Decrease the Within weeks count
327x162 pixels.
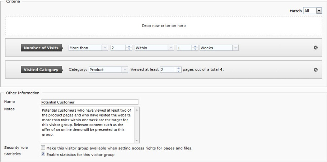(x=195, y=49)
